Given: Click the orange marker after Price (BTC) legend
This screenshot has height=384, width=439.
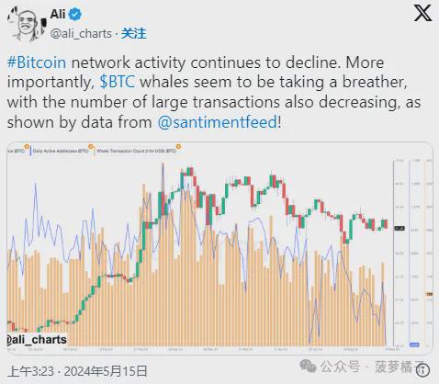Looking at the screenshot, I should pyautogui.click(x=27, y=146).
